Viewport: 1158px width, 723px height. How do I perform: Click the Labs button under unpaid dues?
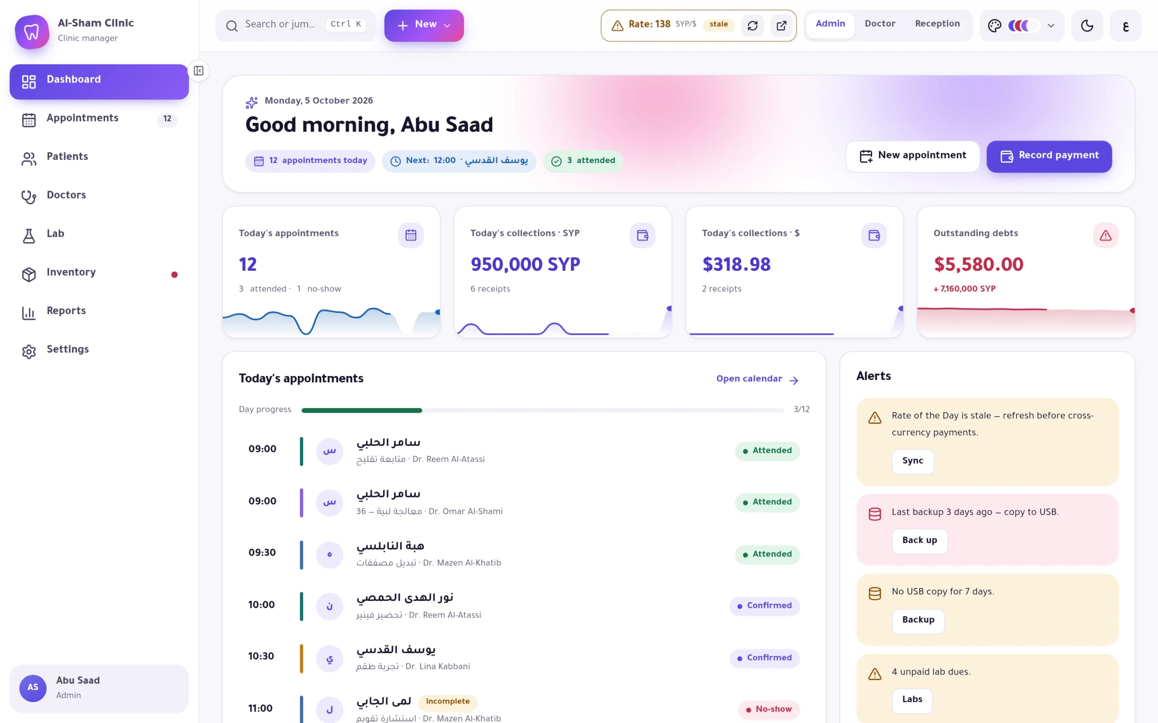[912, 700]
